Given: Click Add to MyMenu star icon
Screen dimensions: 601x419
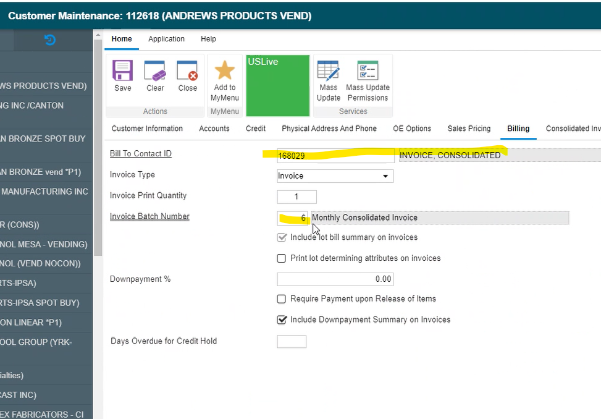Looking at the screenshot, I should [224, 71].
